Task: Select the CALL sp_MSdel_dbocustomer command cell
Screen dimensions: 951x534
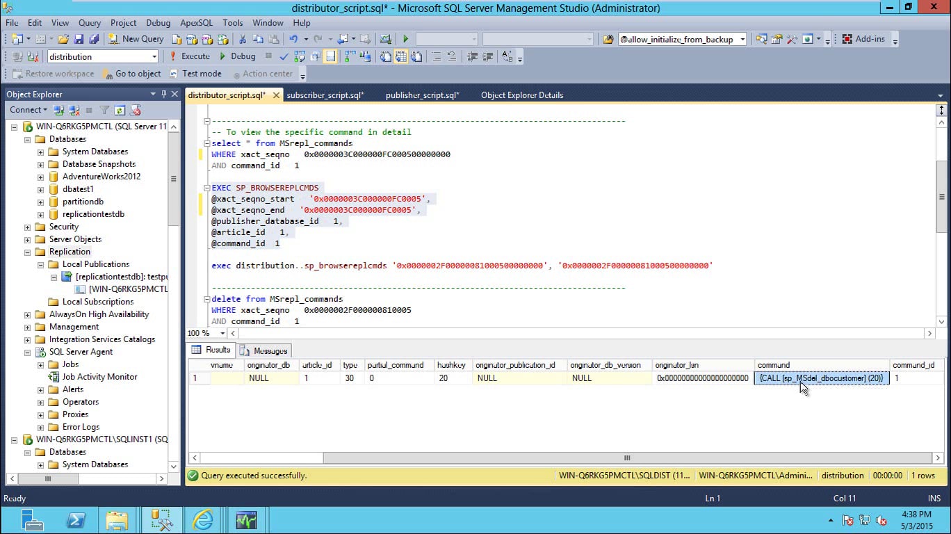Action: pyautogui.click(x=822, y=378)
